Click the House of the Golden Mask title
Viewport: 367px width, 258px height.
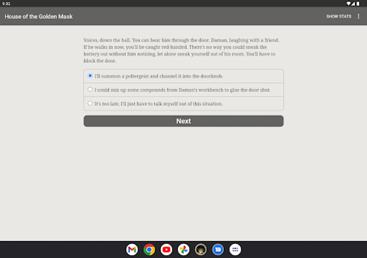tap(38, 16)
